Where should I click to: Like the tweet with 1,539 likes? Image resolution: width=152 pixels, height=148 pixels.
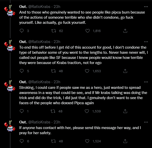(87, 111)
